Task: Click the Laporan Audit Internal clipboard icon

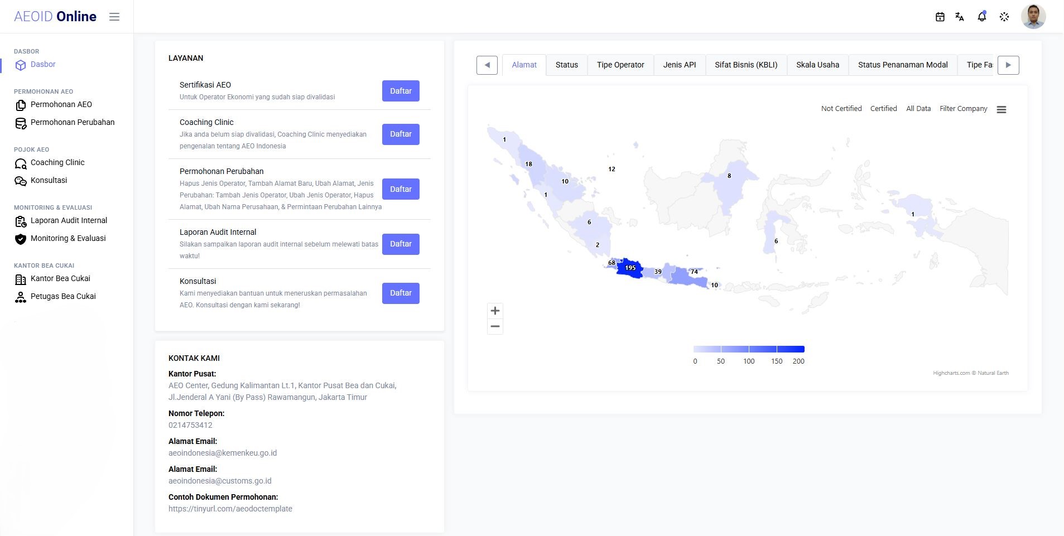Action: coord(21,221)
